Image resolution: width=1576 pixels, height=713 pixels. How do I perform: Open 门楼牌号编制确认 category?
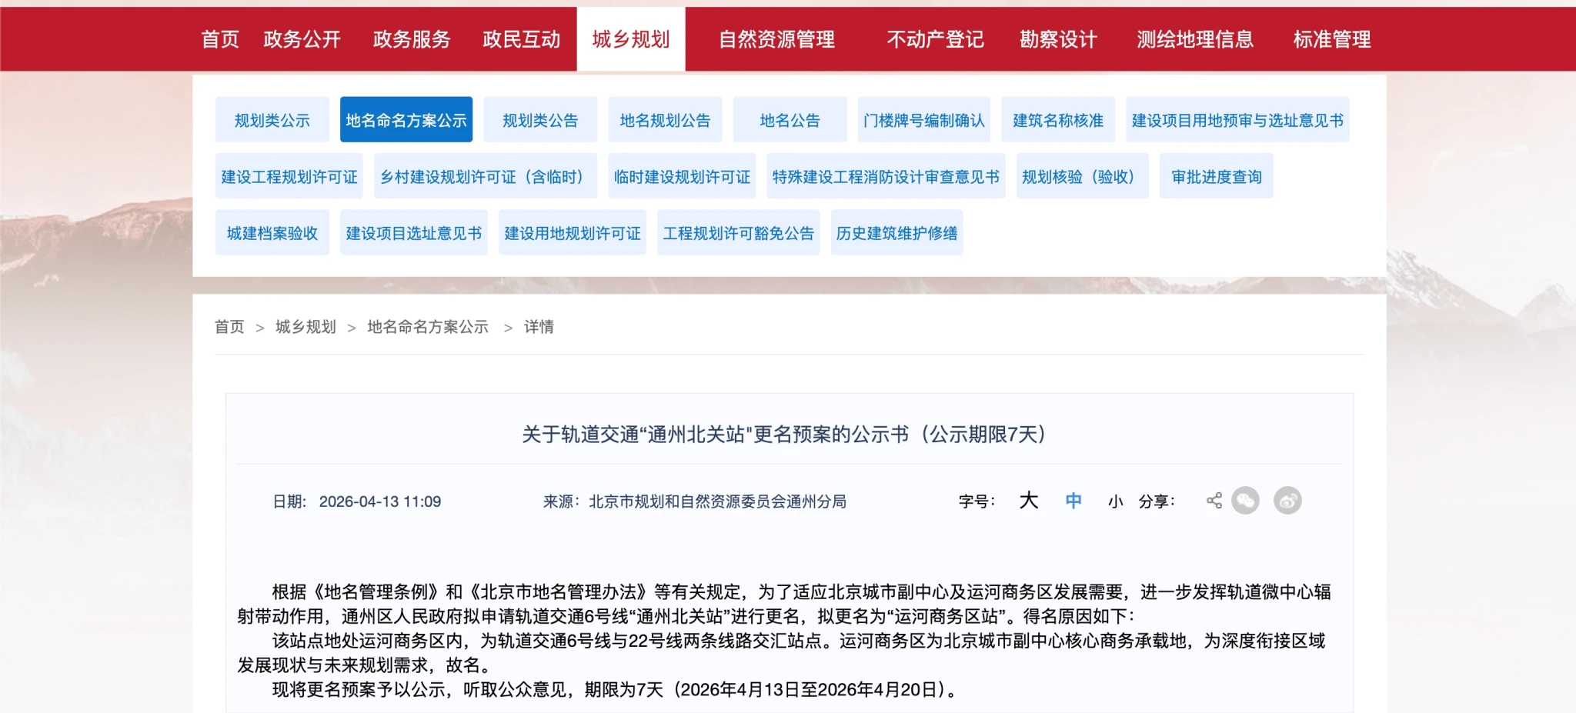tap(923, 120)
